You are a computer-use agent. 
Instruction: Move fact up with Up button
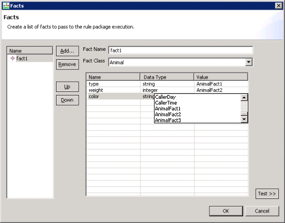(x=68, y=87)
